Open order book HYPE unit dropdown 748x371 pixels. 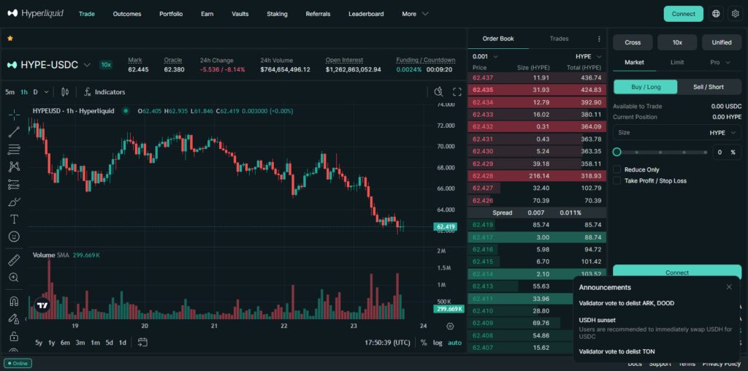(589, 56)
